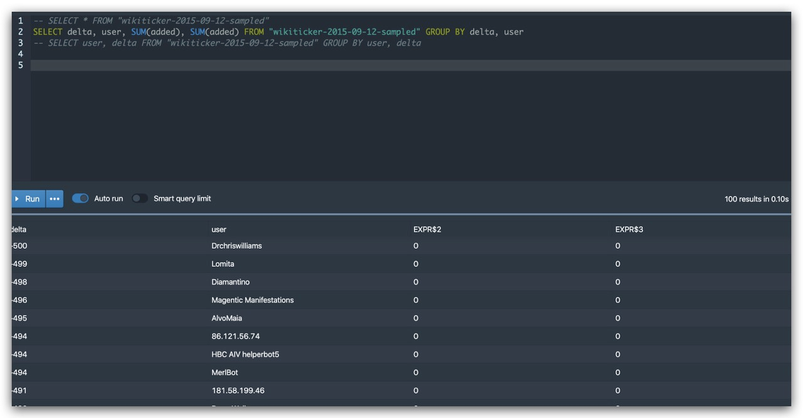Click the play icon on Run button

coord(17,199)
